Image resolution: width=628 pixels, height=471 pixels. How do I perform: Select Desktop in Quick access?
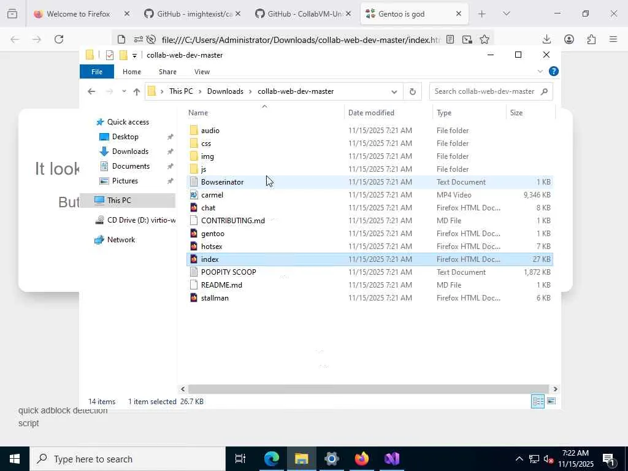[125, 137]
